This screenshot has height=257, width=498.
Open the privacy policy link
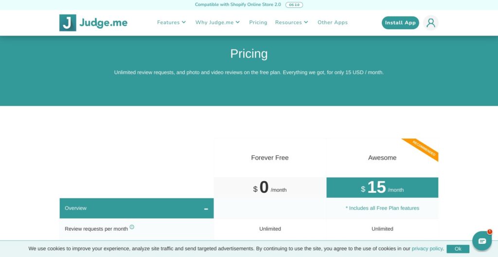427,248
